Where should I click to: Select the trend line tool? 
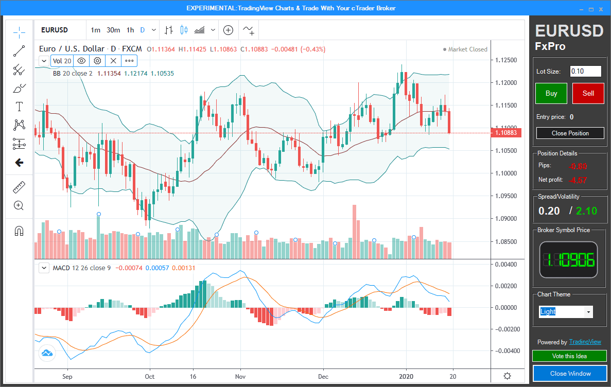point(19,51)
